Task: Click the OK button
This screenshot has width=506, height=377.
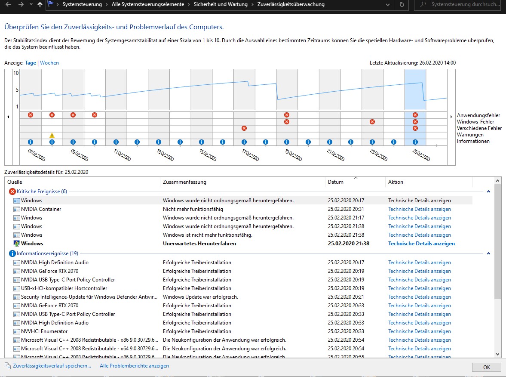Action: pos(487,367)
